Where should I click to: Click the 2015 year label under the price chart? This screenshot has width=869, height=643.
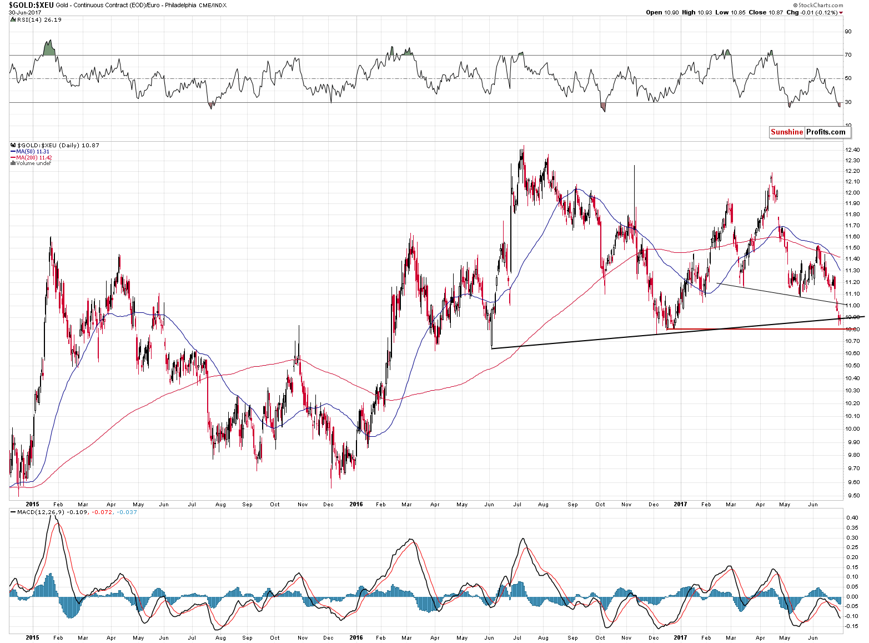click(32, 505)
